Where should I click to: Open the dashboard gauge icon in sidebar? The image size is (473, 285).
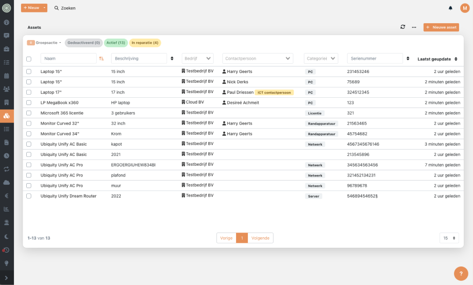pos(6,22)
